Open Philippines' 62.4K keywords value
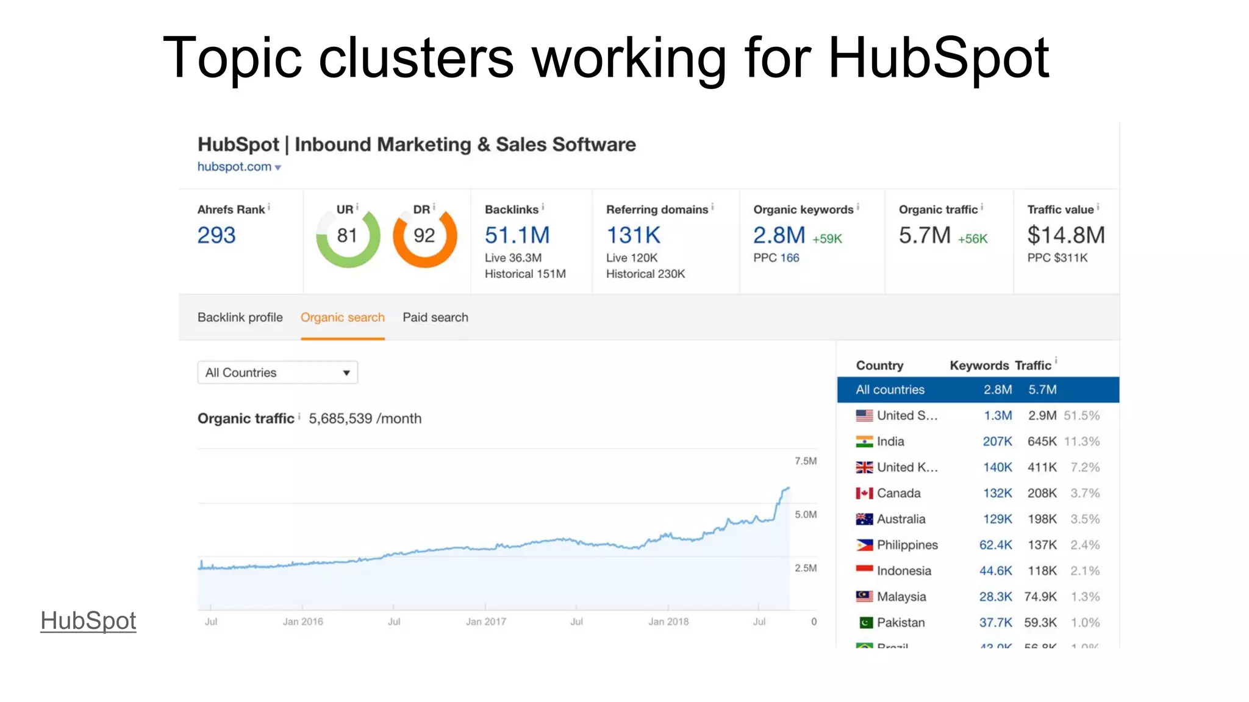1249x702 pixels. click(x=995, y=545)
